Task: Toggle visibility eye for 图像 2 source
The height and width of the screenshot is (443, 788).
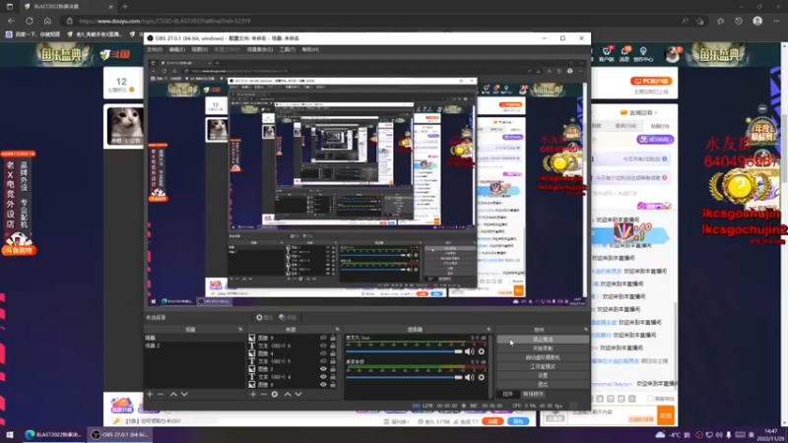Action: click(323, 369)
